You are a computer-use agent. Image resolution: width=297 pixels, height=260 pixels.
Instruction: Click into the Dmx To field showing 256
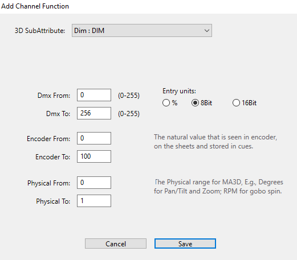coord(94,113)
